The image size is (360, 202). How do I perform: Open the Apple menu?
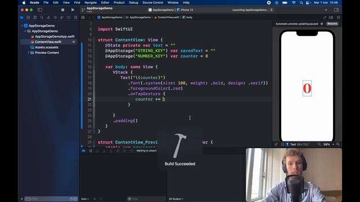24,3
